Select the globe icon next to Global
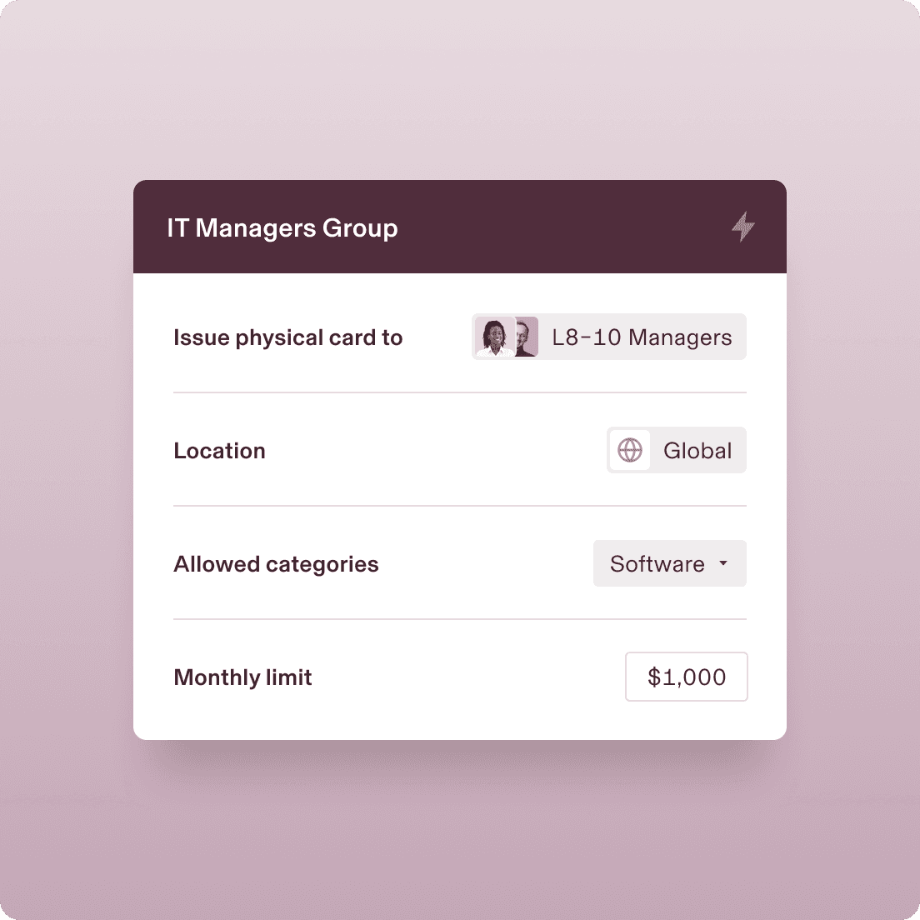Screen dimensions: 920x920 coord(630,450)
